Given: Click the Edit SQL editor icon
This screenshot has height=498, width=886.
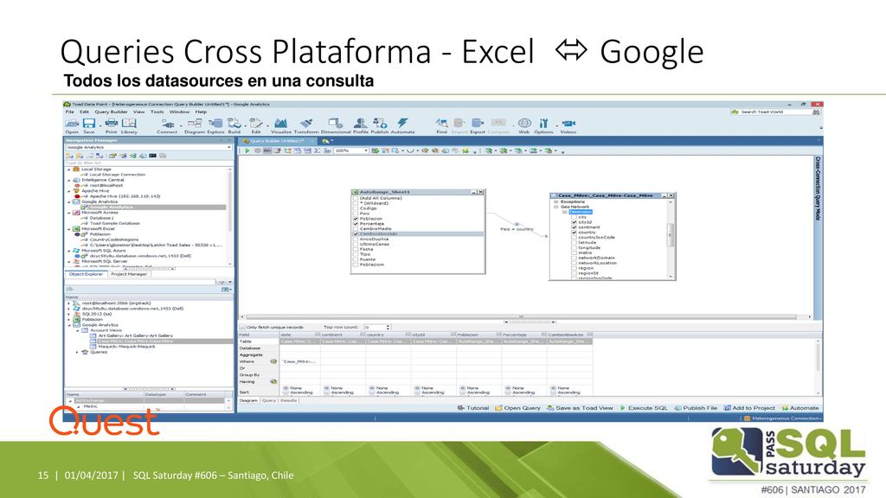Looking at the screenshot, I should (x=256, y=123).
